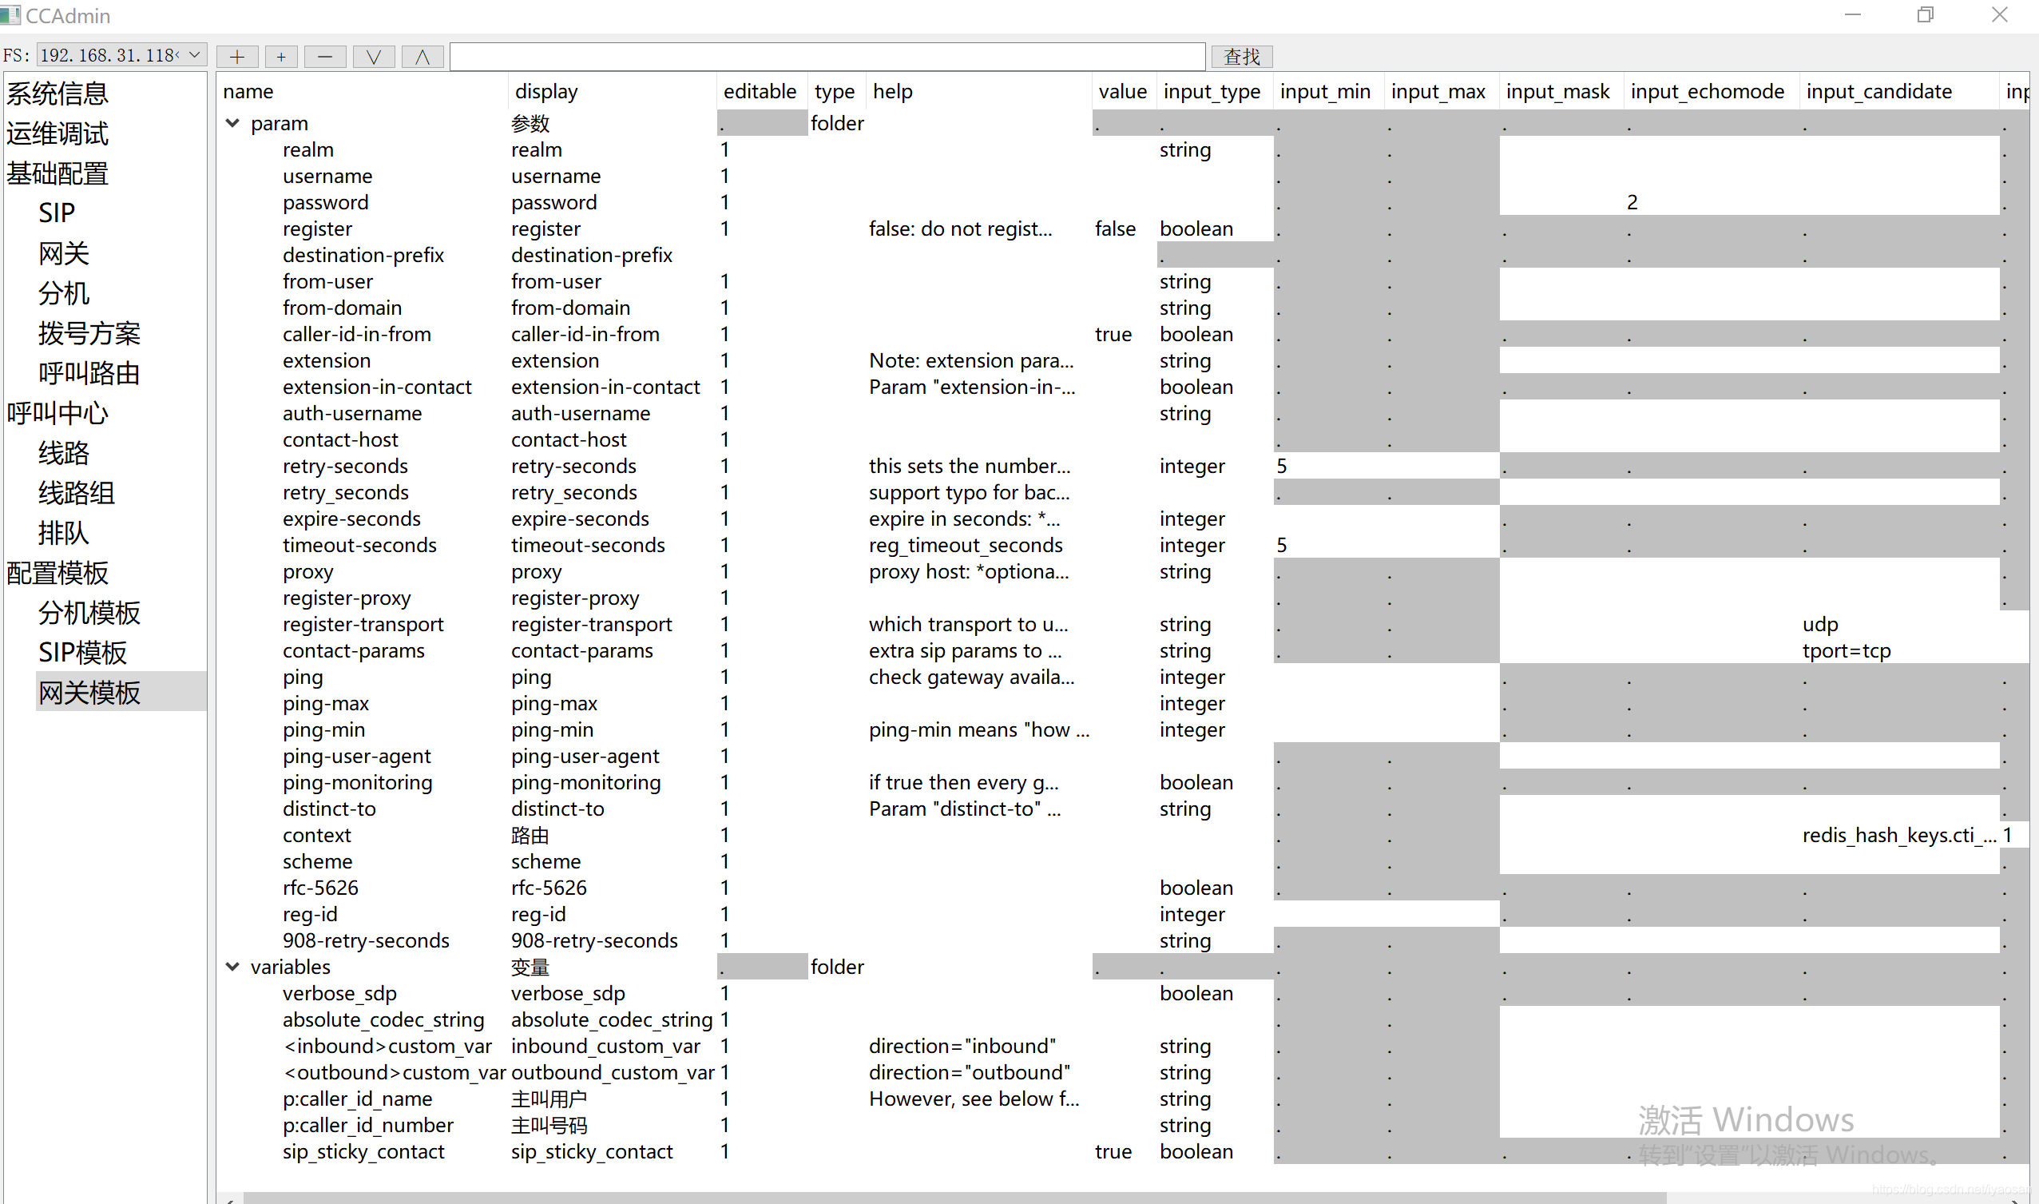Select the destination-prefix row name
Image resolution: width=2039 pixels, height=1204 pixels.
tap(363, 256)
